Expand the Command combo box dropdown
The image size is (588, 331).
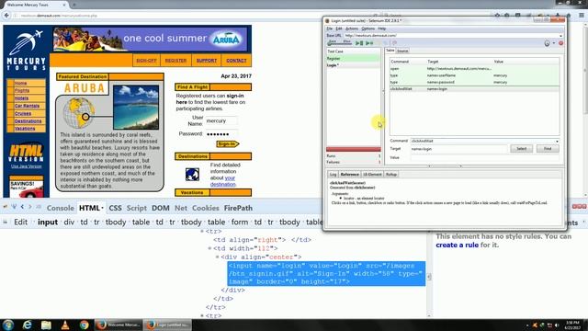click(x=557, y=141)
